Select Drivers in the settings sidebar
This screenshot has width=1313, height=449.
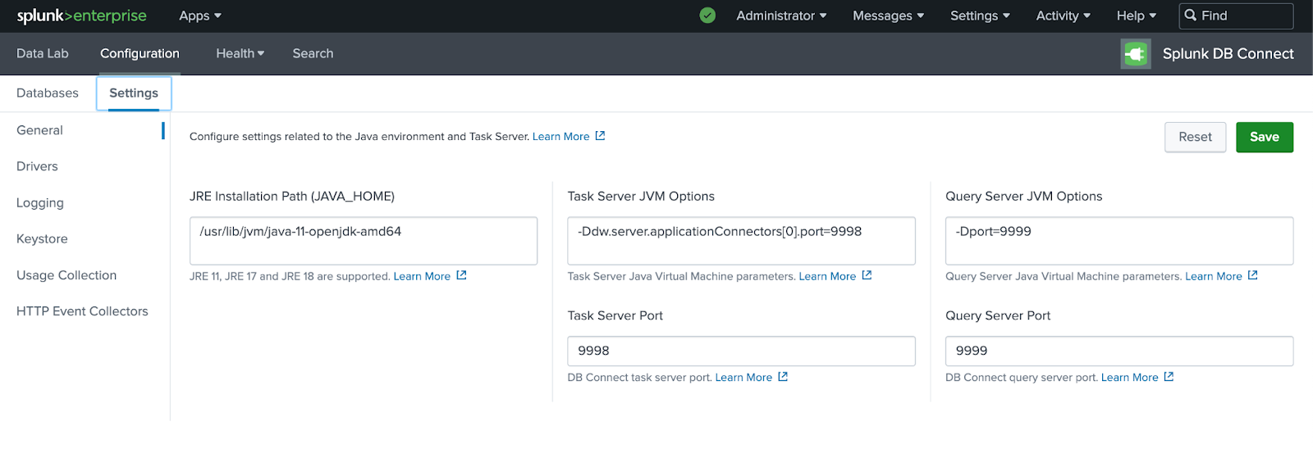pyautogui.click(x=37, y=166)
